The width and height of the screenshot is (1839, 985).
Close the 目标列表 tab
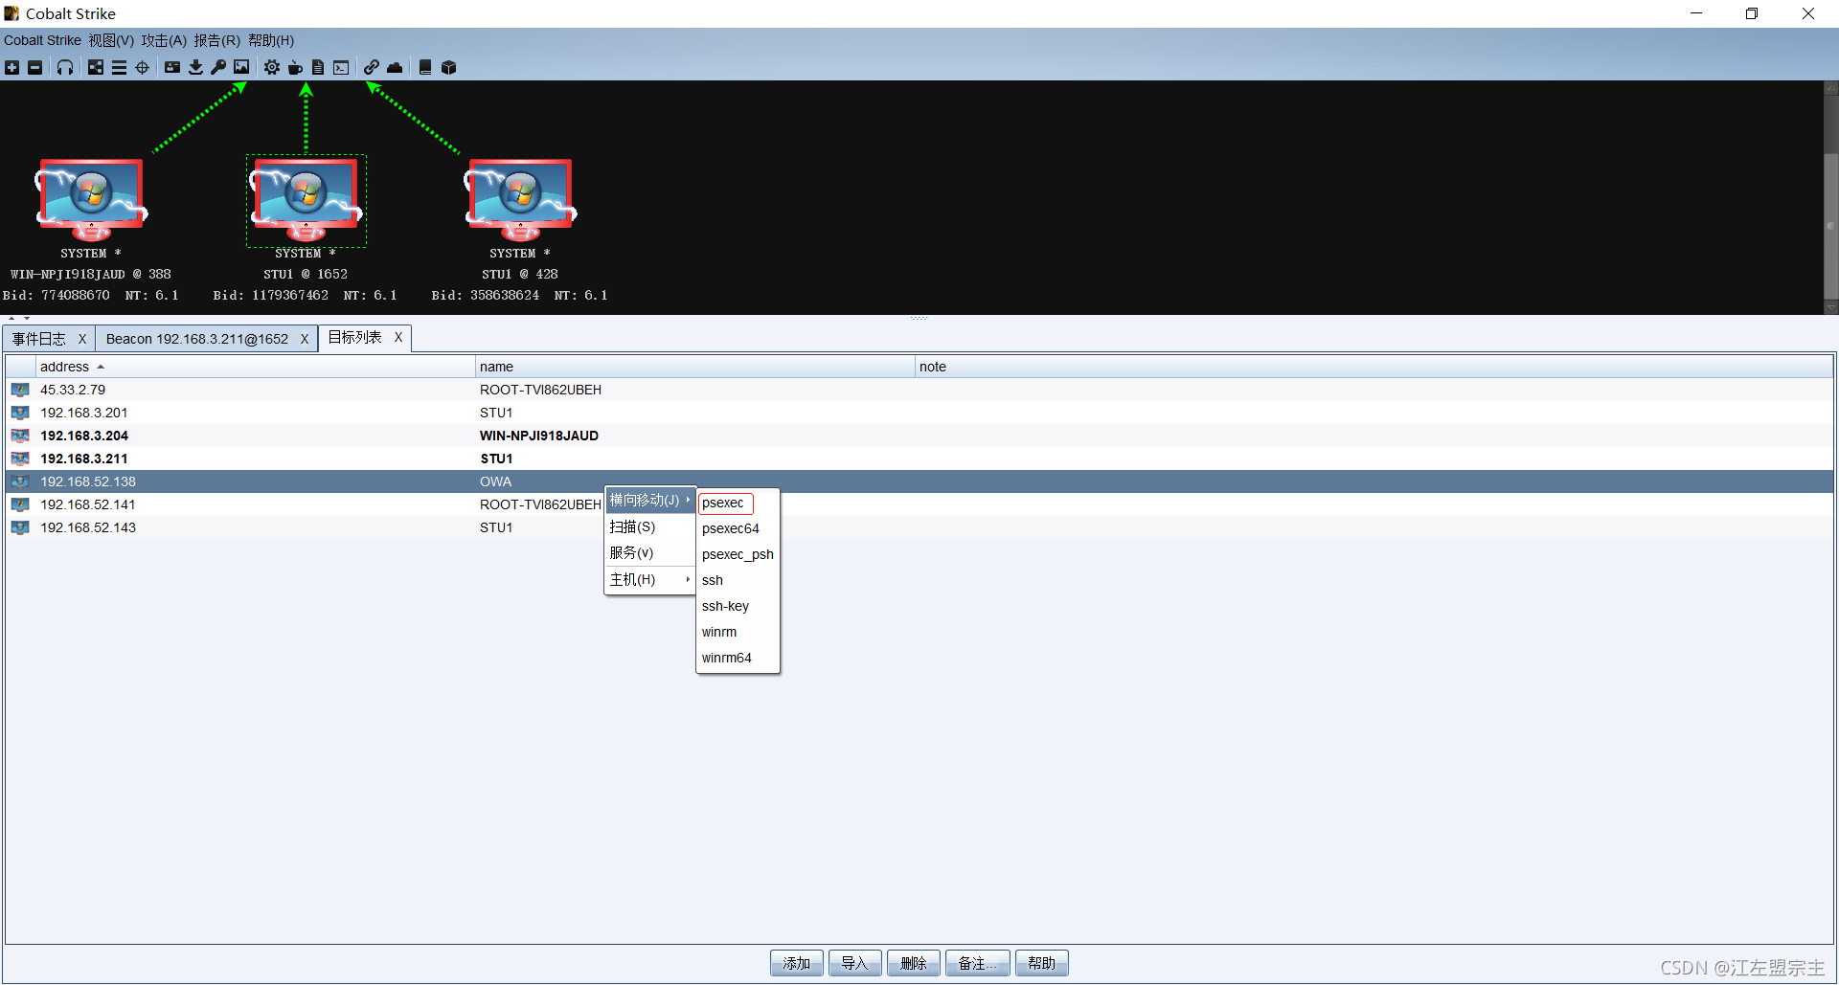point(398,337)
